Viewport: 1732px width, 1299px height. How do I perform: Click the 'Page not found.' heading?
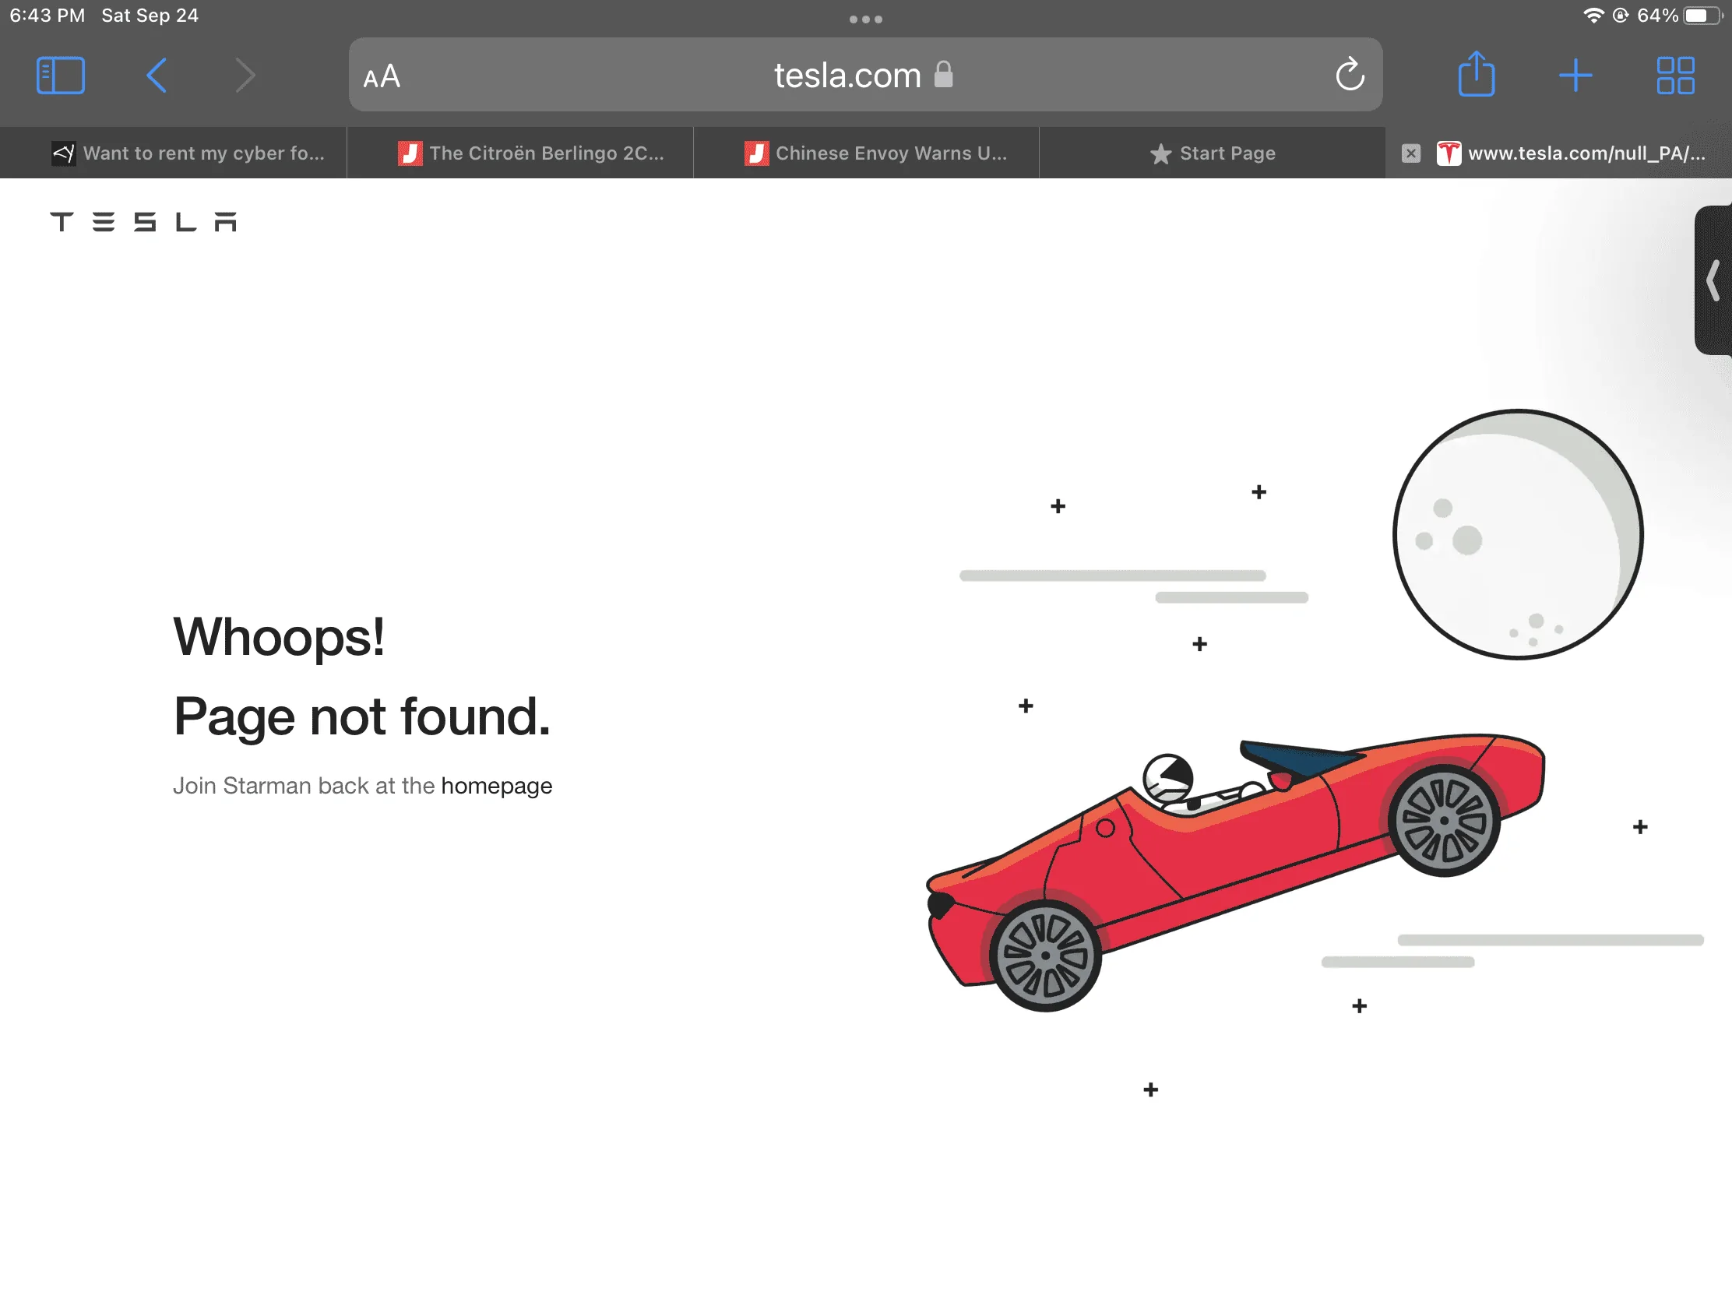(362, 716)
